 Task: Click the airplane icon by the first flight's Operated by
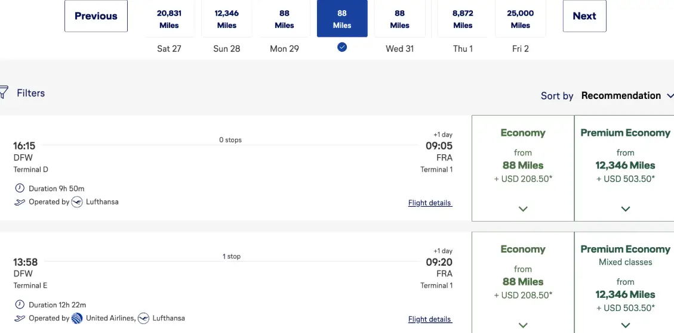20,202
